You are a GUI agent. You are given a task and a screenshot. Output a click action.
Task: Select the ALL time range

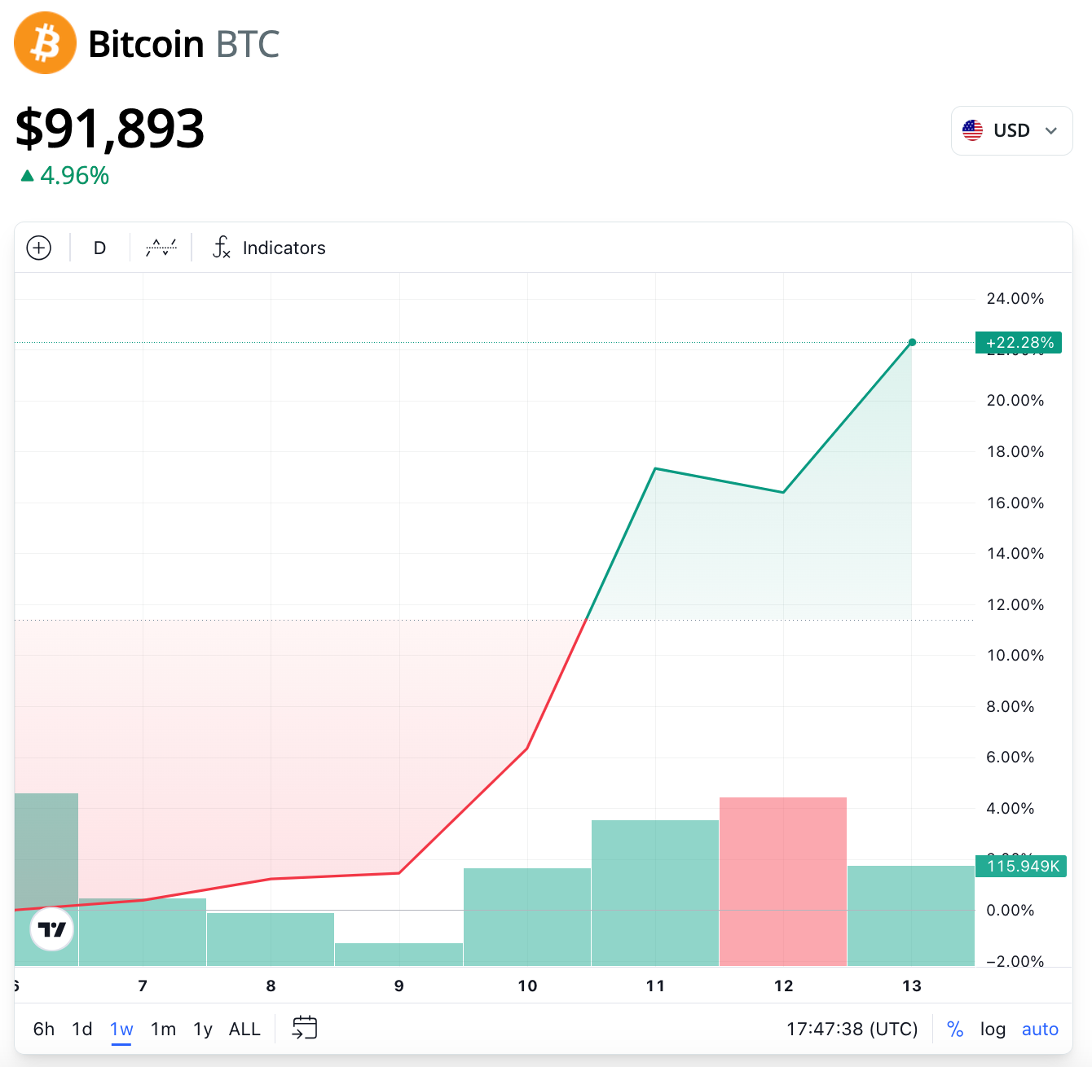(x=244, y=1029)
